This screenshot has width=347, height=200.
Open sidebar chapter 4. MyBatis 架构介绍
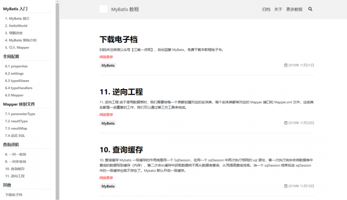21,40
